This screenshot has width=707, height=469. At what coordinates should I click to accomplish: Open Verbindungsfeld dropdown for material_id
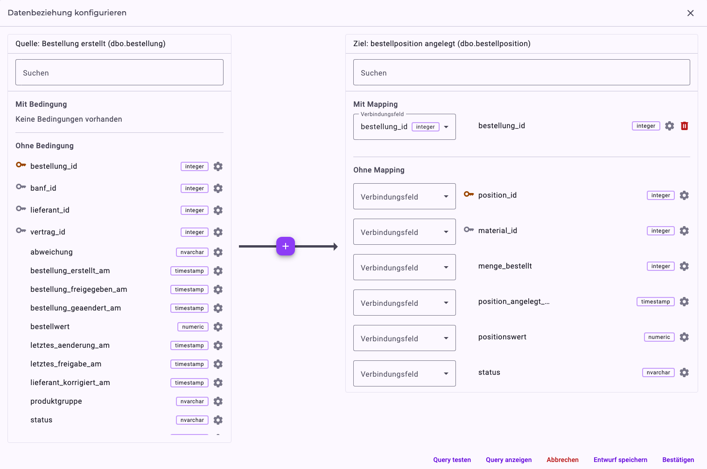tap(405, 232)
